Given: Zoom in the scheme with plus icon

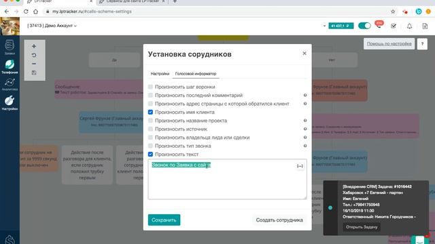Looking at the screenshot, I should pos(34,46).
